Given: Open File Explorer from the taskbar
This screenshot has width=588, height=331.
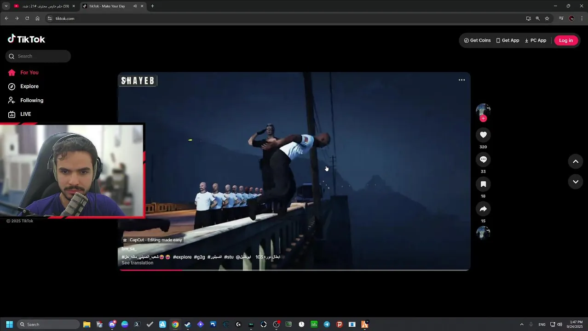Looking at the screenshot, I should [86, 324].
